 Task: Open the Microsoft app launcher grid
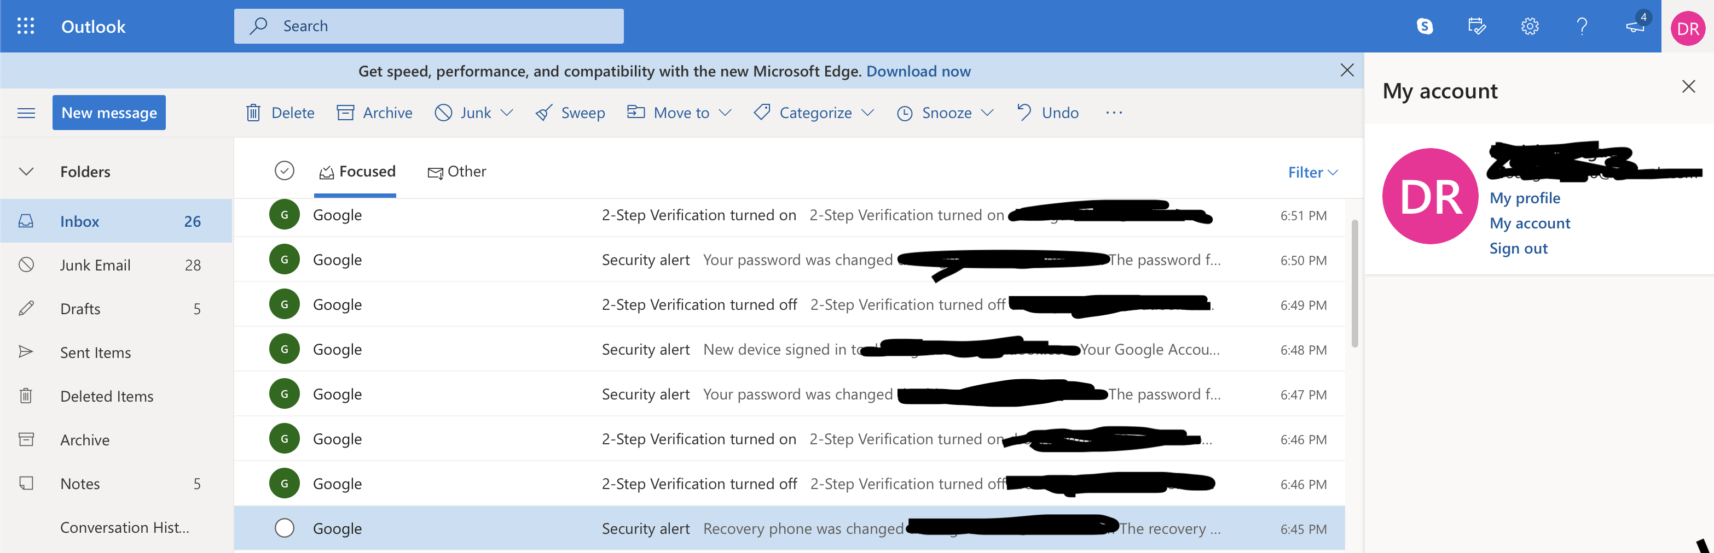pyautogui.click(x=26, y=26)
